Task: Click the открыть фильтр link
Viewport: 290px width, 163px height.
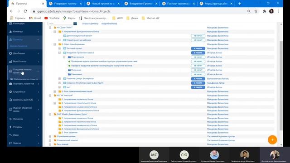Action: point(90,24)
